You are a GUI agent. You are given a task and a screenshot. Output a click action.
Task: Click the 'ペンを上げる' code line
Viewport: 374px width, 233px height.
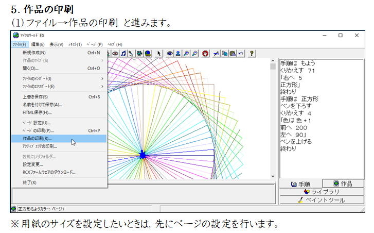pyautogui.click(x=296, y=141)
